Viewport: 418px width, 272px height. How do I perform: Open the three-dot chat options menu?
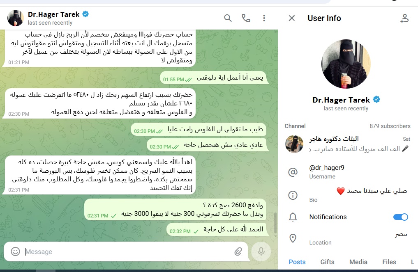(264, 18)
